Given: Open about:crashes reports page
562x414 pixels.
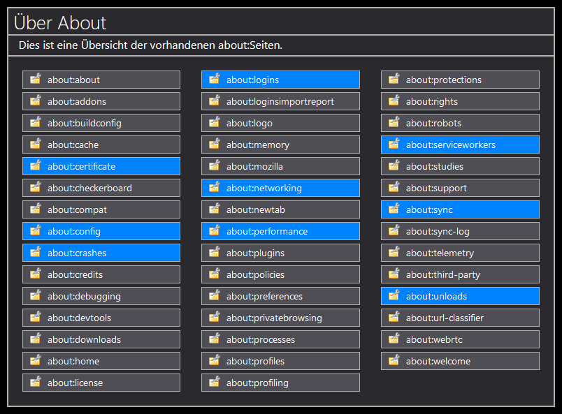Looking at the screenshot, I should 77,253.
